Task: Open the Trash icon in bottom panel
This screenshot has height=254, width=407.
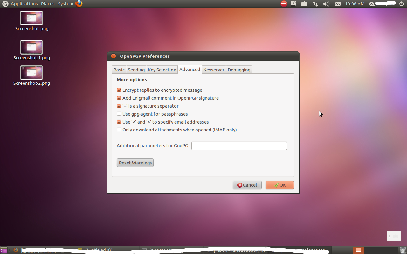Action: 403,250
